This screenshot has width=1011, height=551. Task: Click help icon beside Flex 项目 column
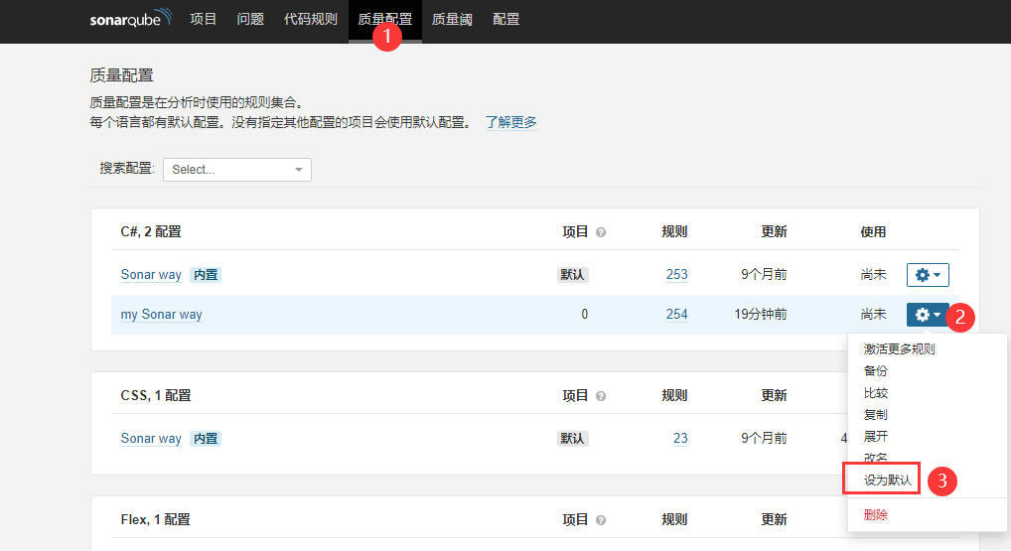tap(601, 520)
